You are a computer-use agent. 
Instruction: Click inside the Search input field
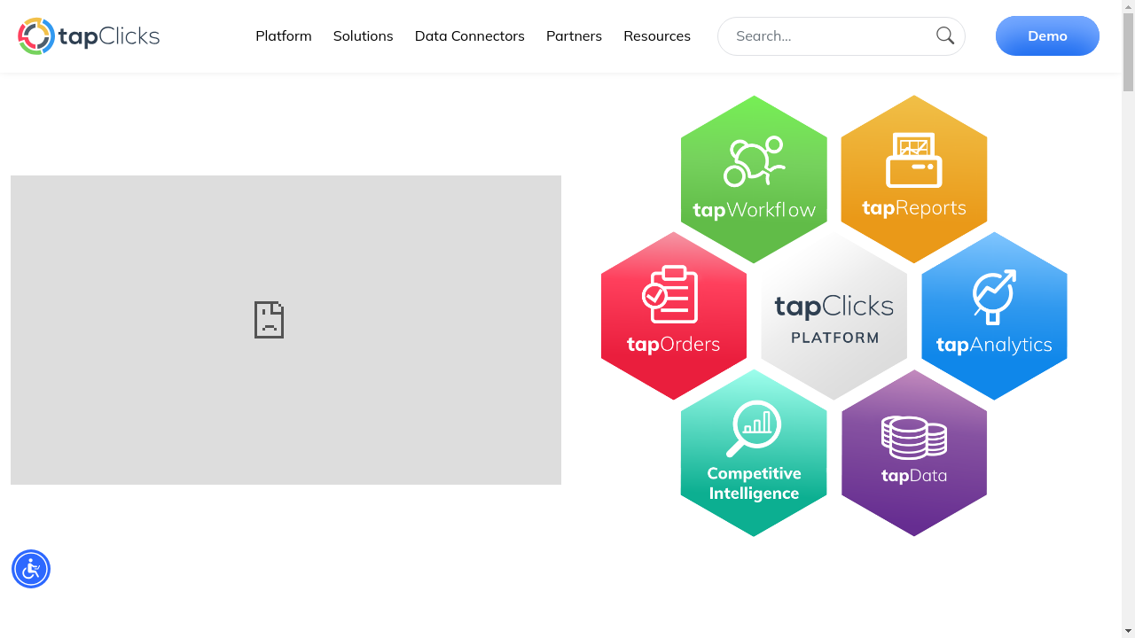[x=825, y=35]
